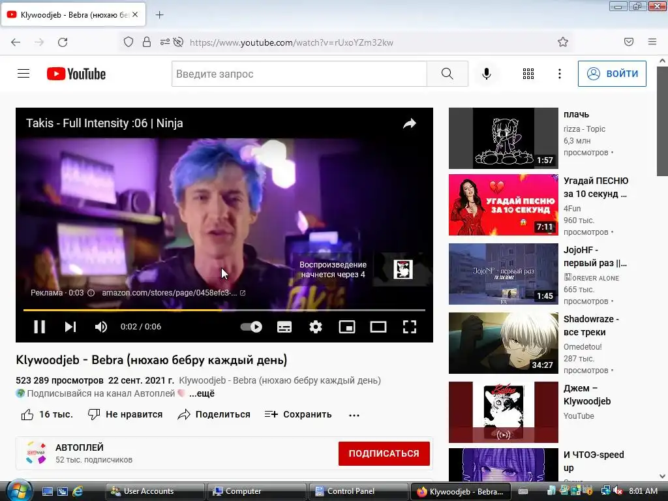Image resolution: width=668 pixels, height=501 pixels.
Task: Click Сохранить to save to playlist
Action: pos(297,414)
